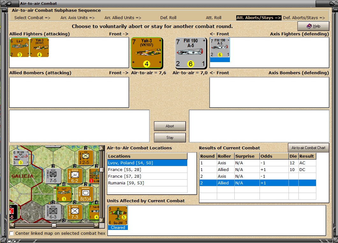Click the Def. Aborts/Stays => subphase step
The width and height of the screenshot is (338, 243).
click(x=304, y=18)
